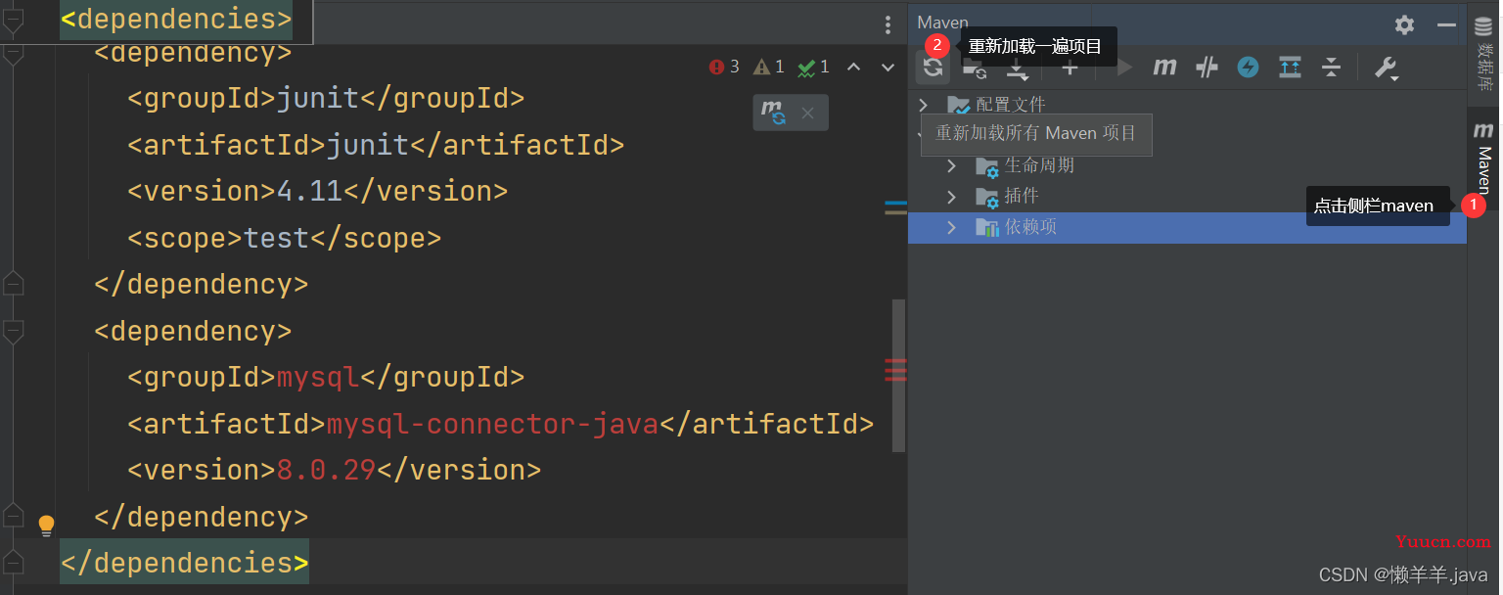
Task: Expand the 依赖项 node
Action: tap(951, 227)
